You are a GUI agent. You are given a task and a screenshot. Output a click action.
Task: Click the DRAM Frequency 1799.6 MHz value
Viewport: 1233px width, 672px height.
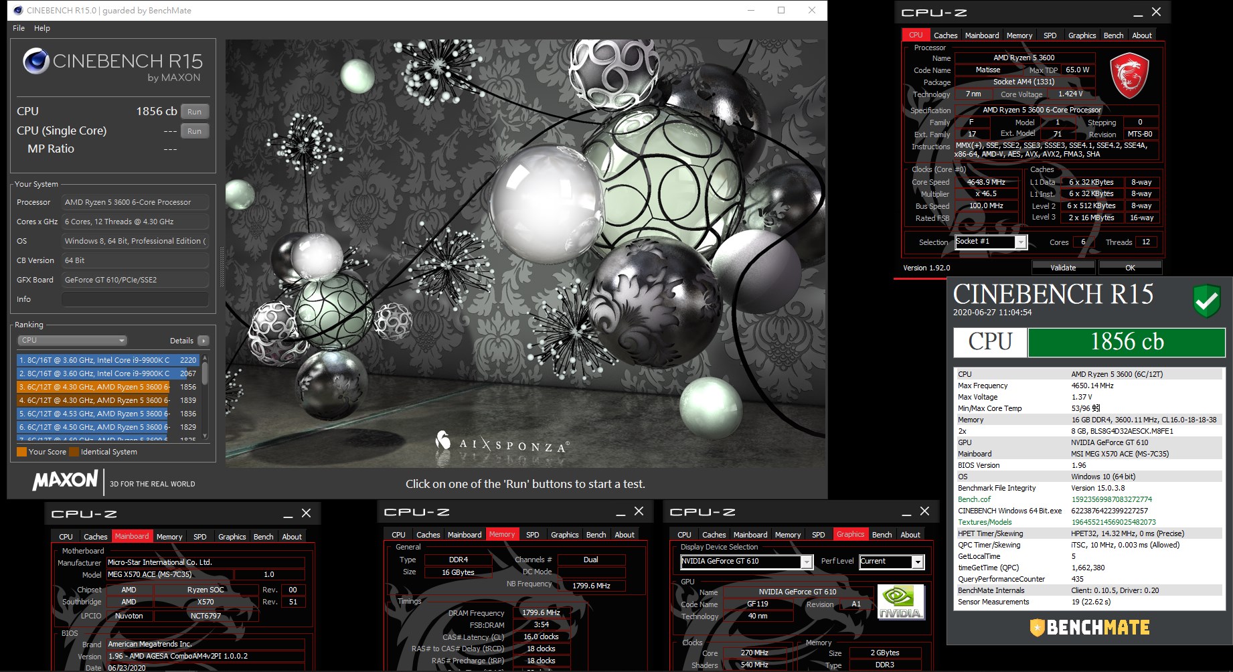(x=541, y=612)
